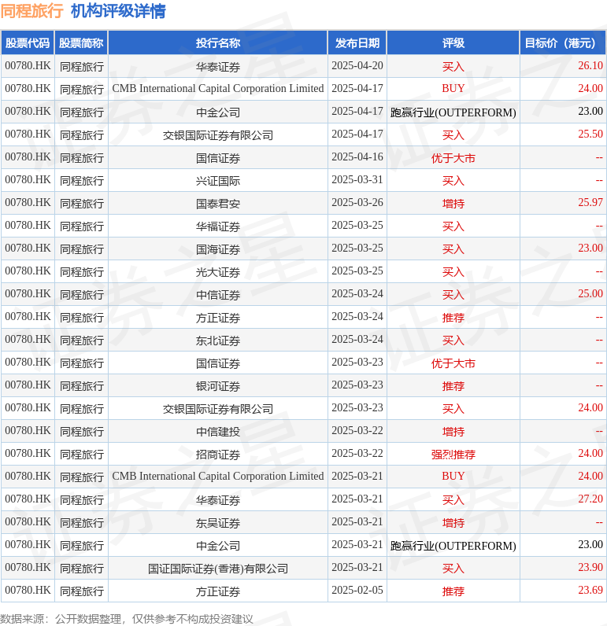Click the 投行名称 column header
The height and width of the screenshot is (626, 607).
point(218,42)
